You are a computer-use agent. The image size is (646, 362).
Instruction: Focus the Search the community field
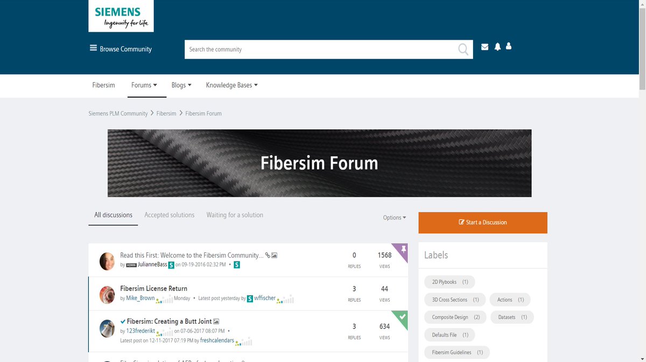click(x=320, y=49)
